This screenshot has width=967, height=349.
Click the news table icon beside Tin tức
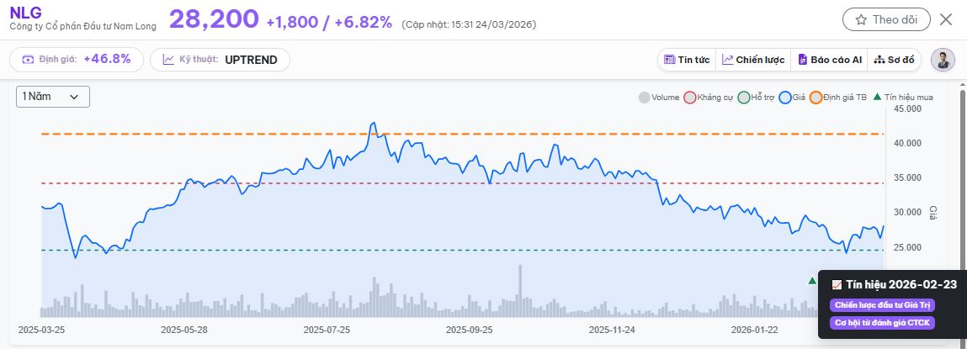tap(670, 60)
